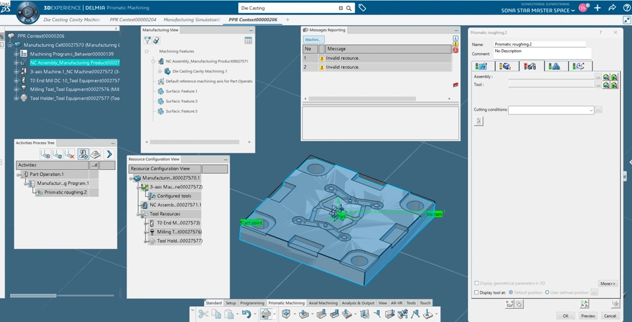
Task: Click the scissors Cut icon in bottom toolbar
Action: 203,313
